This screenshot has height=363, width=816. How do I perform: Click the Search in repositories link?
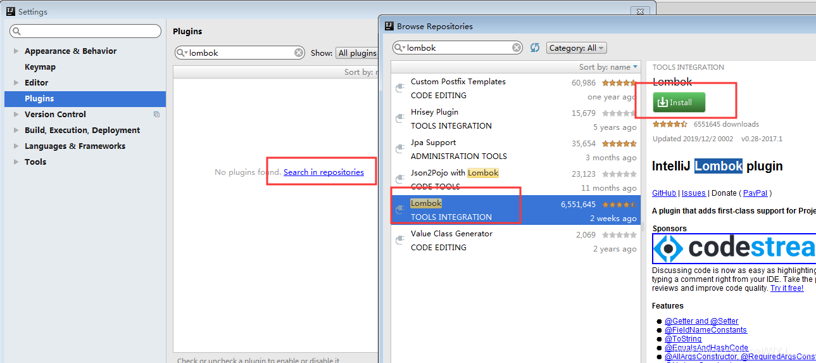click(x=323, y=172)
